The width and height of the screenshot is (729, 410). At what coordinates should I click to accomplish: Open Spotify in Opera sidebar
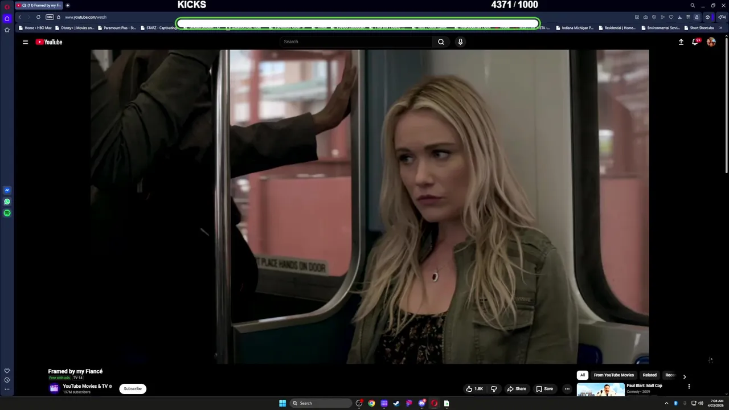pos(7,213)
